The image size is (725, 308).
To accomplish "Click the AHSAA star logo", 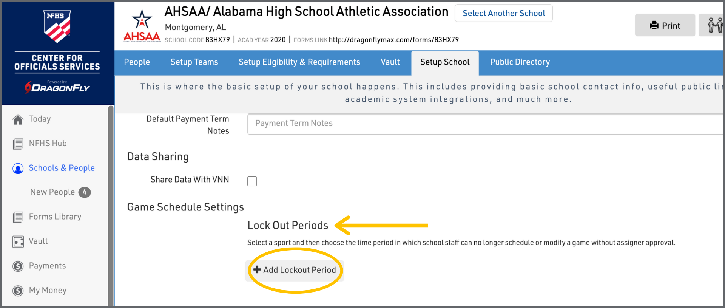I will tap(142, 26).
